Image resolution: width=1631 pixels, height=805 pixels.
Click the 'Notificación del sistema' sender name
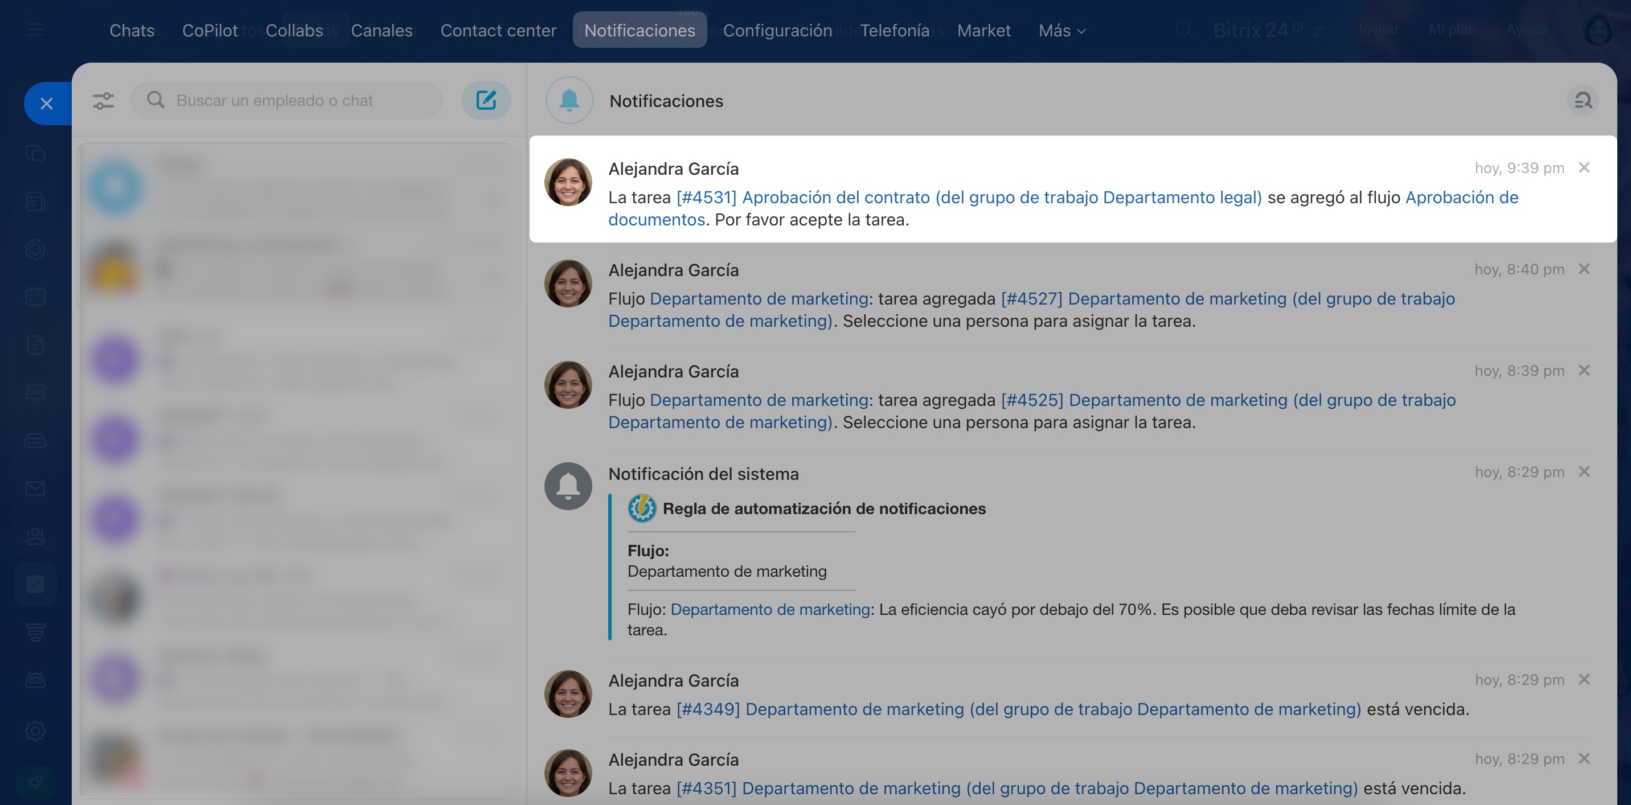[x=703, y=474]
